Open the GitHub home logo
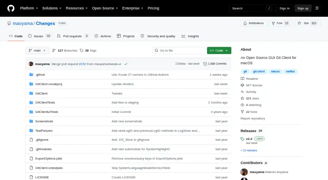The image size is (328, 180). [11, 8]
